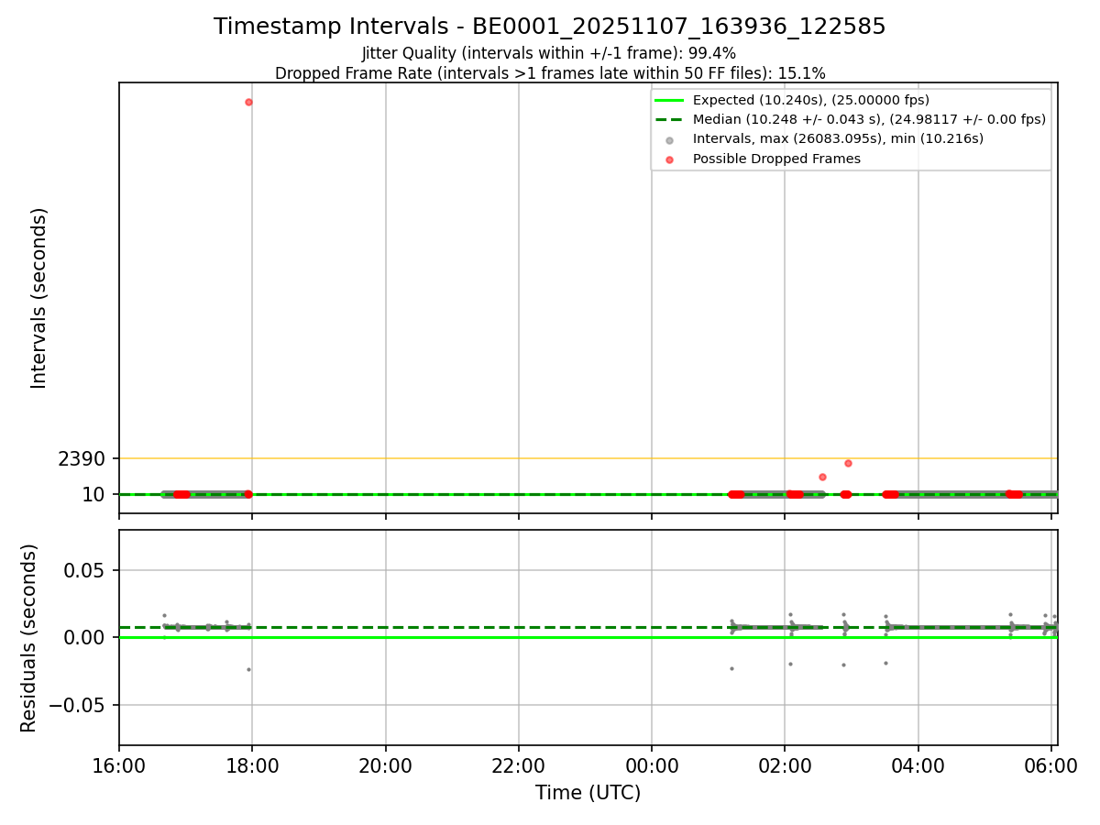Image resolution: width=1100 pixels, height=825 pixels.
Task: Click the gray dot marker in legend
Action: click(669, 139)
